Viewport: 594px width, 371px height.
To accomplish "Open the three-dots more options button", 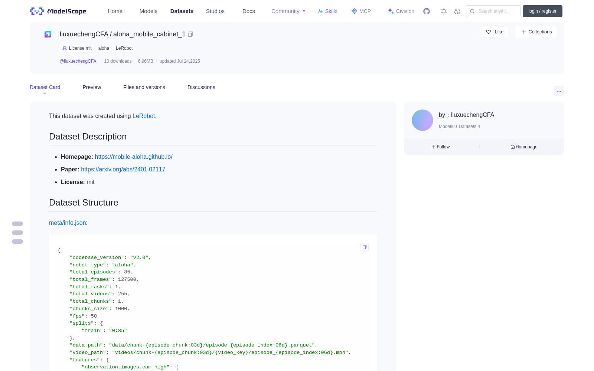I will [x=559, y=91].
